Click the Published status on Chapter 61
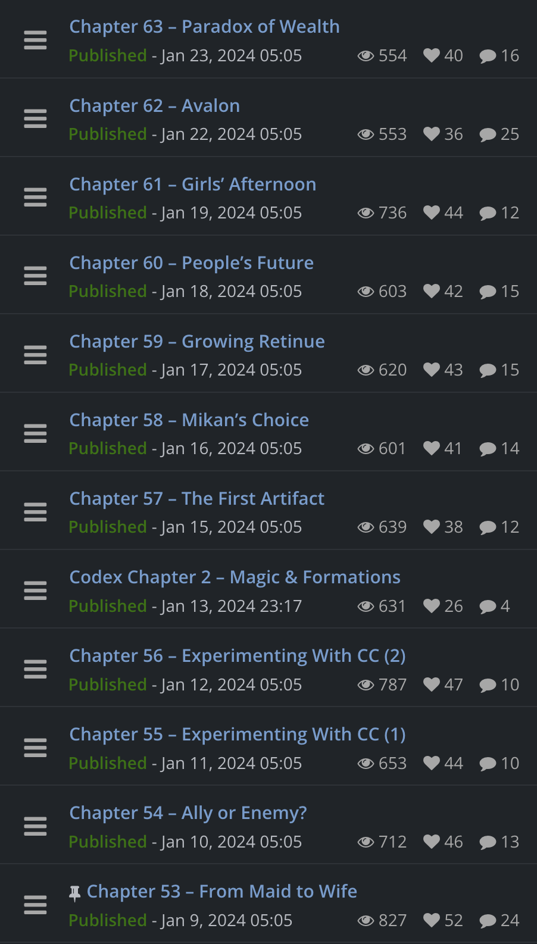The width and height of the screenshot is (537, 944). click(108, 213)
